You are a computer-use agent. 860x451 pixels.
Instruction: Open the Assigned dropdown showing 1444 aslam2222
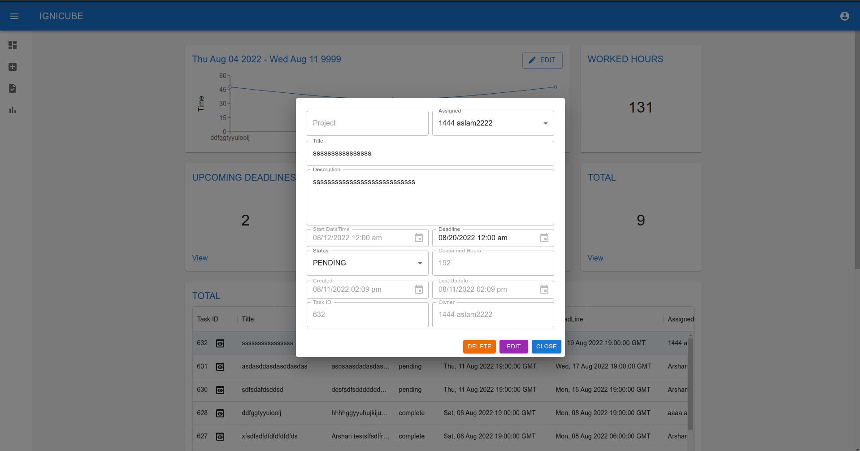(545, 123)
